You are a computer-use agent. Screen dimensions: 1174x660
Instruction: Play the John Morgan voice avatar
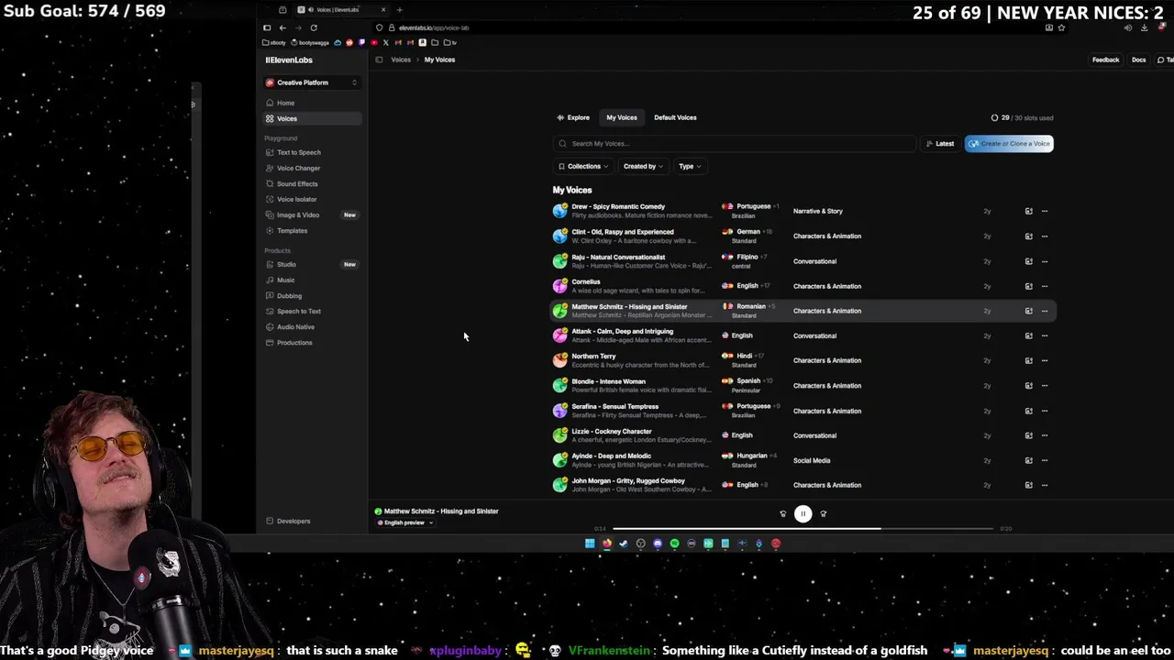[x=559, y=485]
